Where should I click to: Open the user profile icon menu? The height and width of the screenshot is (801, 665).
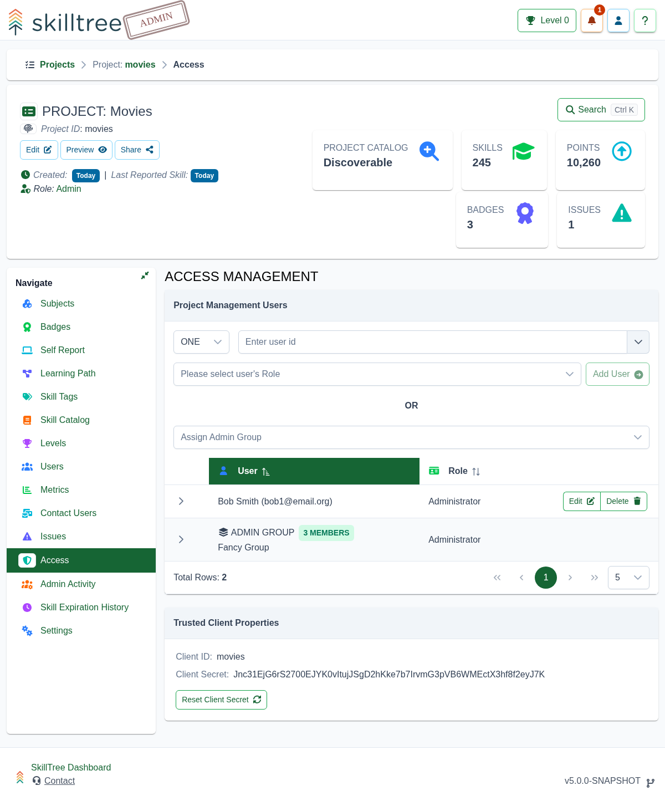[x=618, y=21]
